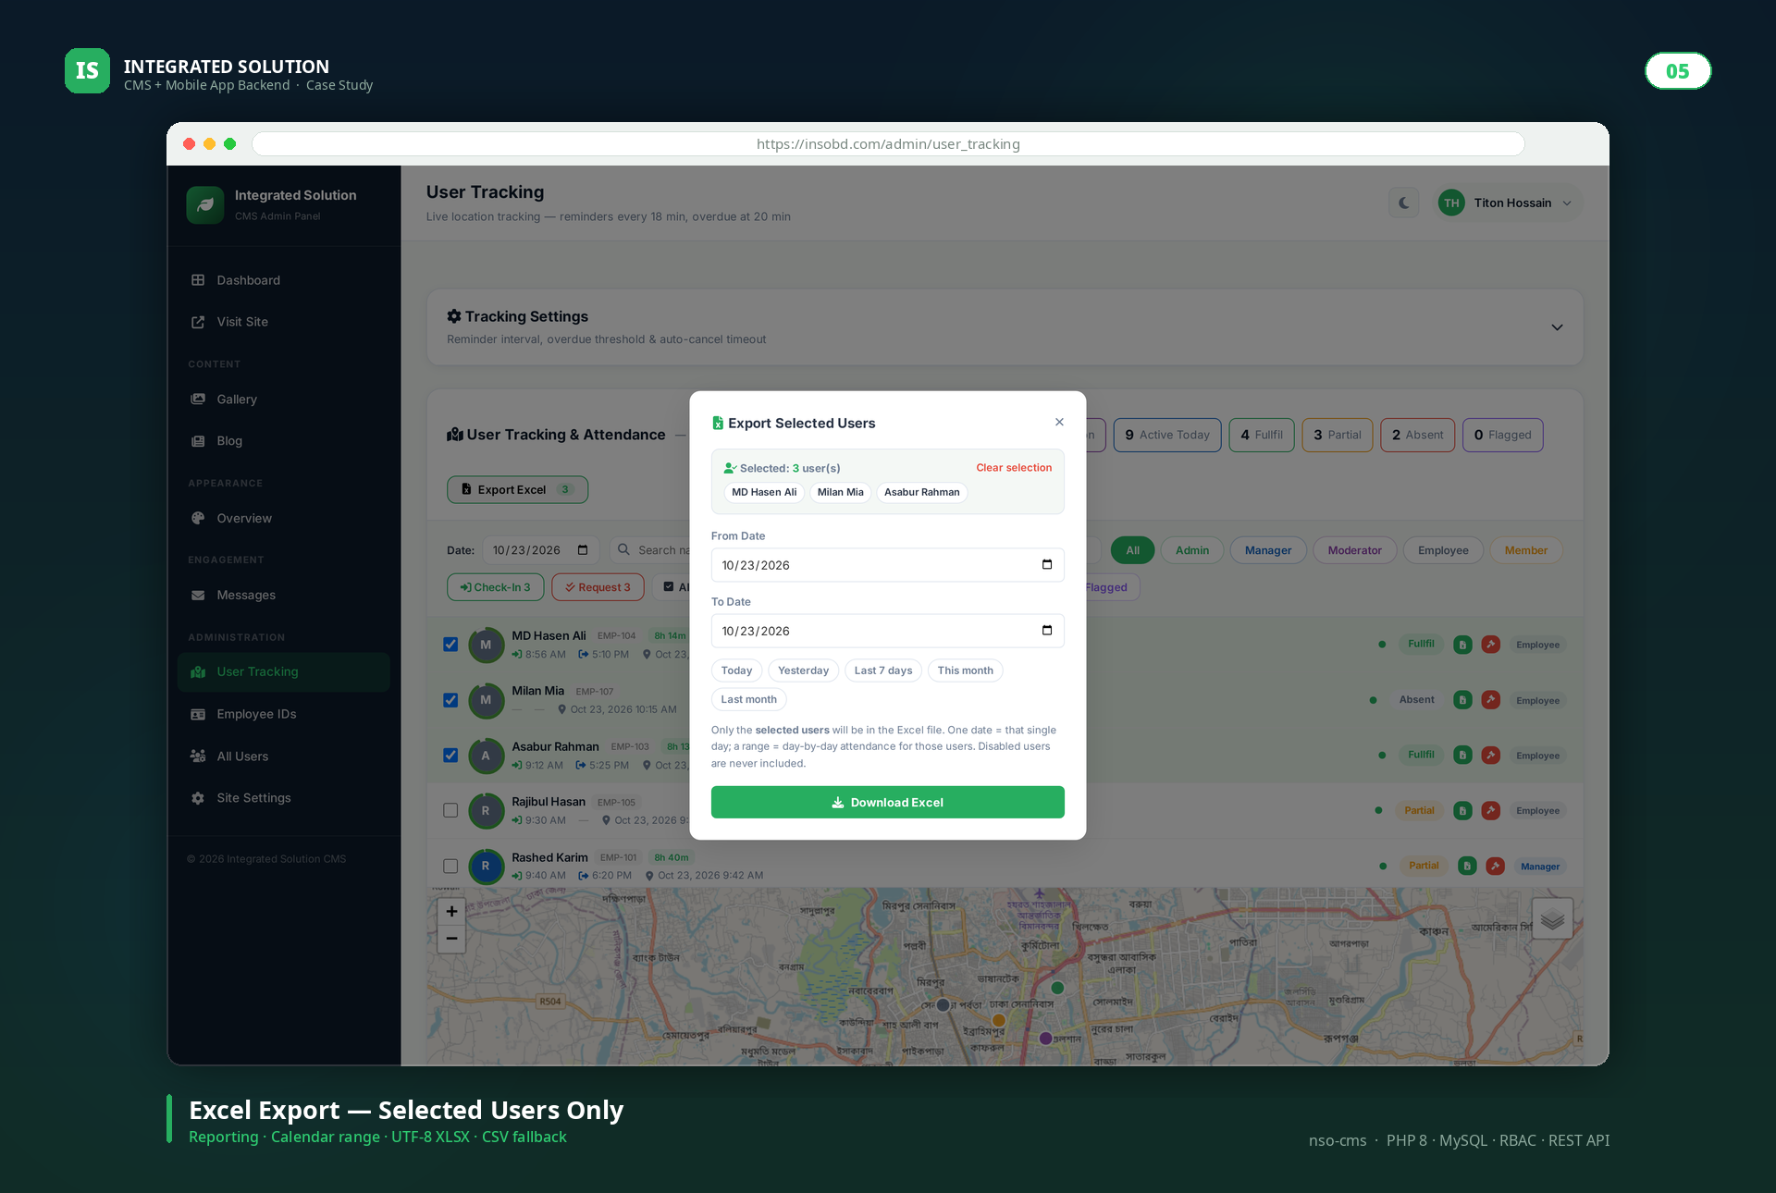
Task: Uncheck MD Hasen Ali row checkbox
Action: pos(450,645)
